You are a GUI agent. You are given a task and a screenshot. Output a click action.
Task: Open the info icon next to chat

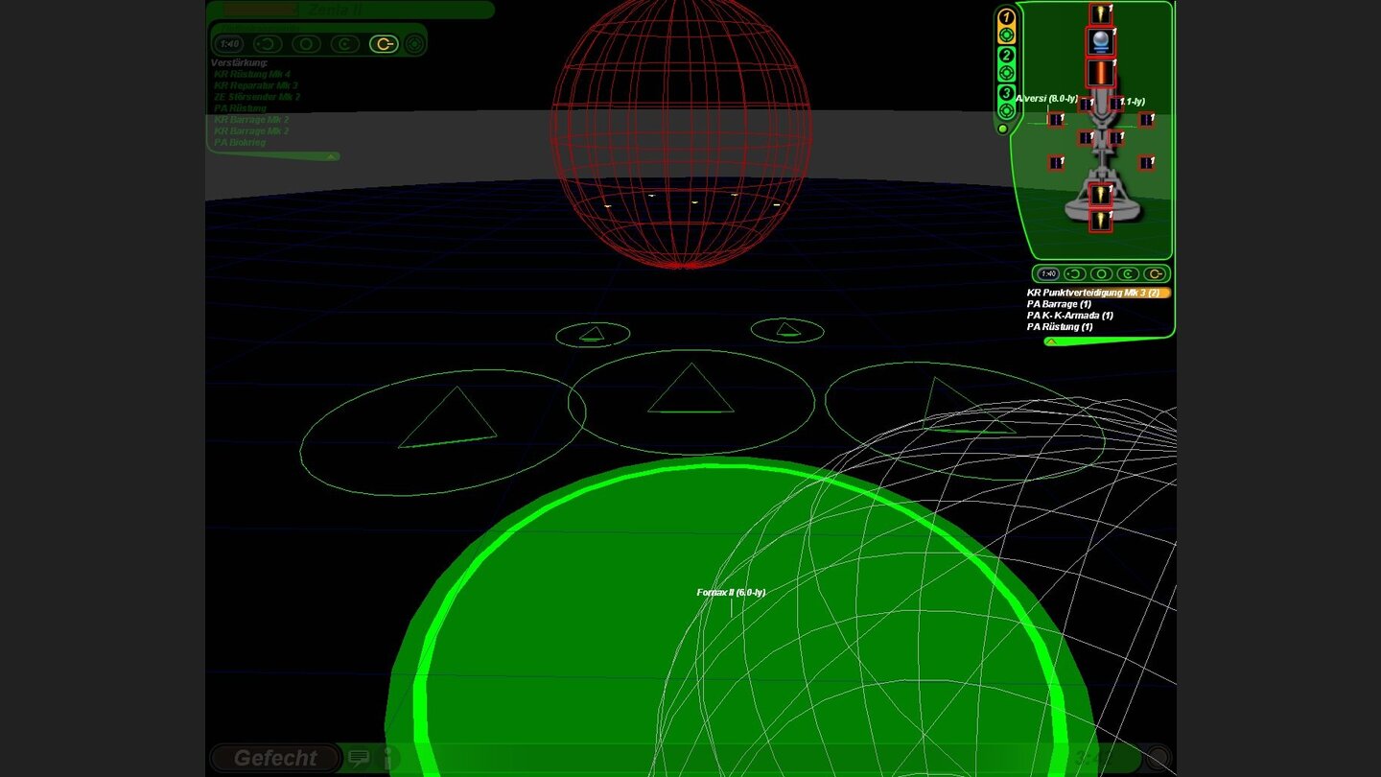(388, 758)
